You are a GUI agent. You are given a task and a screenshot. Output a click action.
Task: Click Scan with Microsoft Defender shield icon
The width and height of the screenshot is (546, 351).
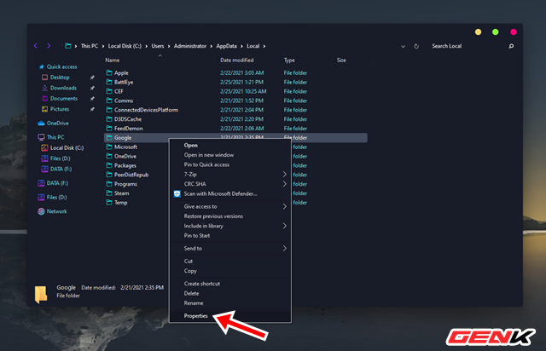click(177, 193)
